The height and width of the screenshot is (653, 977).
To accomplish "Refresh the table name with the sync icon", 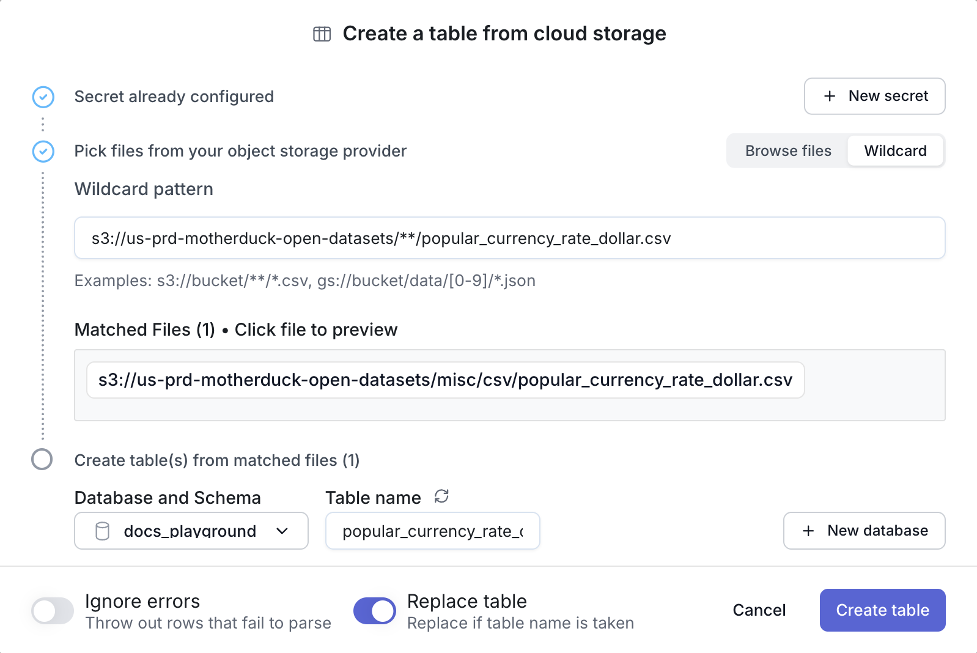I will [x=441, y=496].
